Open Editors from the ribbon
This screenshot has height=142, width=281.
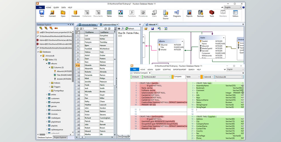(x=235, y=13)
